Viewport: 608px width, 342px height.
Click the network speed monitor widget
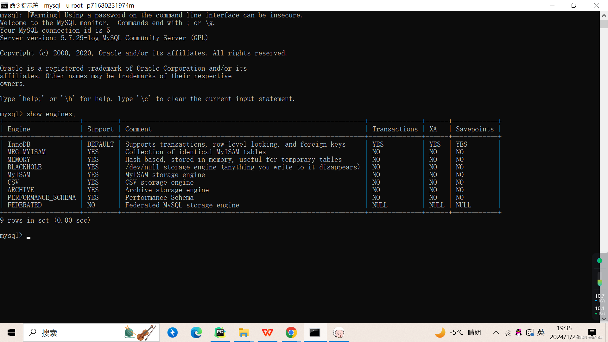coord(600,304)
